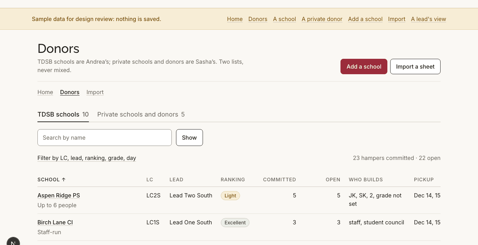Expand Filter by LC, lead, ranking, grade, day
This screenshot has height=245, width=478.
coord(87,158)
